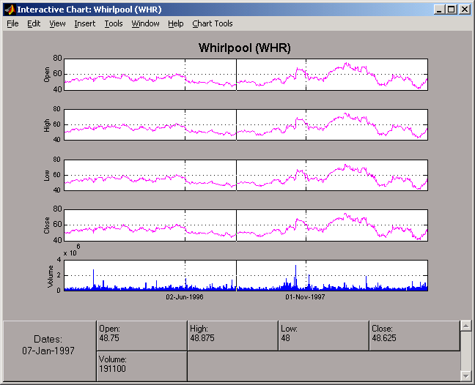Screen dimensions: 475x385
Task: Click the Whirlpool (WHR) chart title
Action: [245, 48]
